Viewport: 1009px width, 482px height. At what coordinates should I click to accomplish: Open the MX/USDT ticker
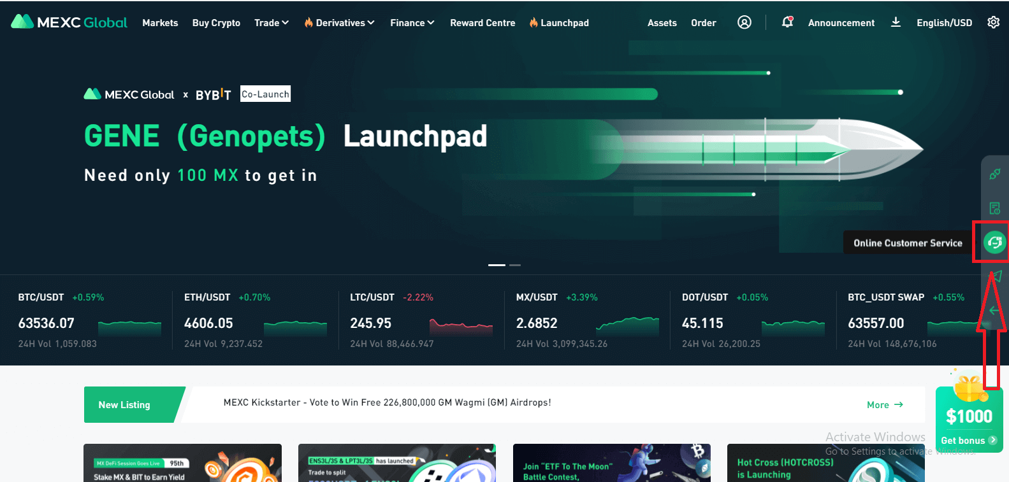coord(537,297)
